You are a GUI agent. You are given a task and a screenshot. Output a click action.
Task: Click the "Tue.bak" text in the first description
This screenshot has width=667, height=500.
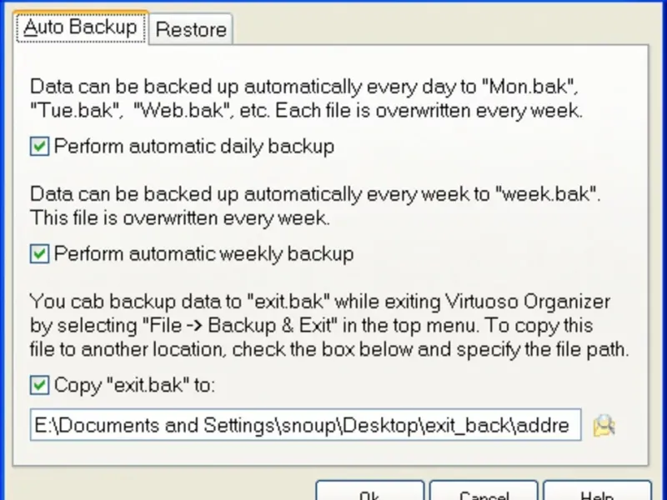point(74,111)
